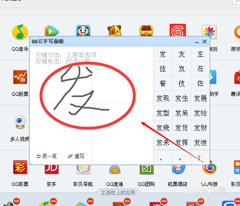Image resolution: width=240 pixels, height=206 pixels.
Task: Undo last stroke with 退一笔
Action: (46, 156)
